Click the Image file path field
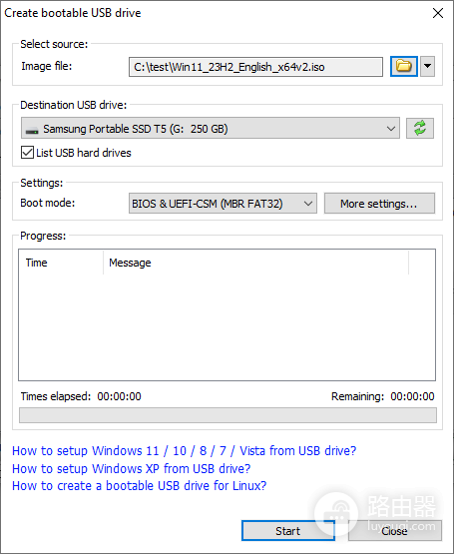This screenshot has width=454, height=554. (255, 67)
